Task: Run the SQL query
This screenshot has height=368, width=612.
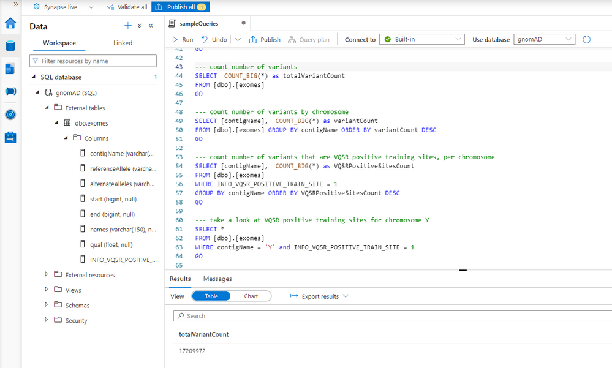Action: coord(183,39)
